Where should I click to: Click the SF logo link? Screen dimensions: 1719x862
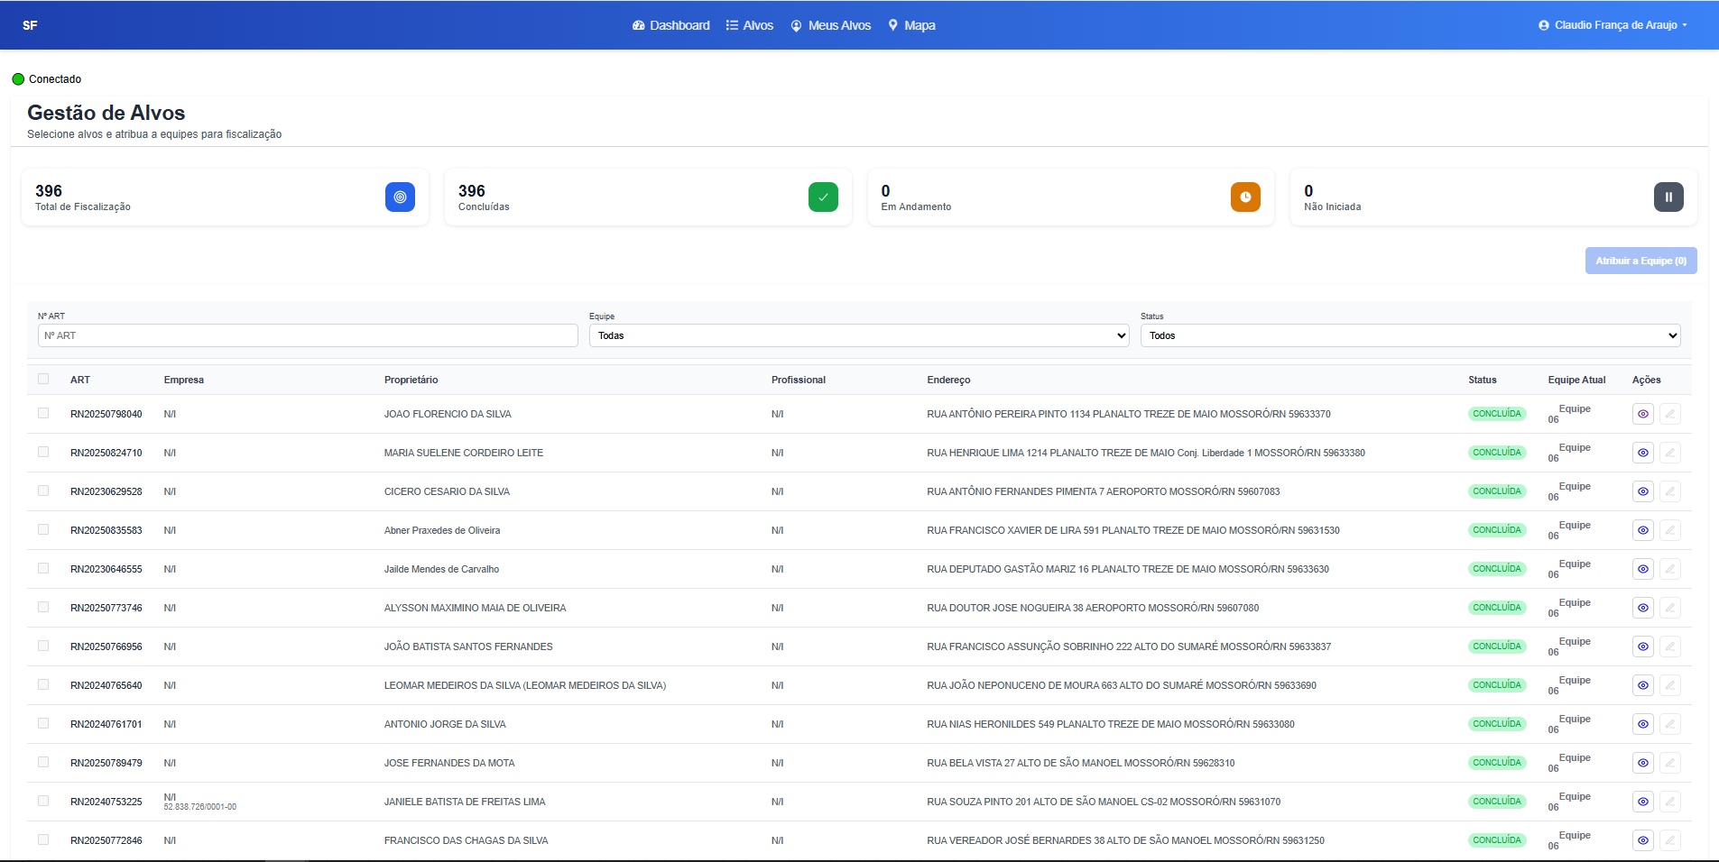point(30,25)
